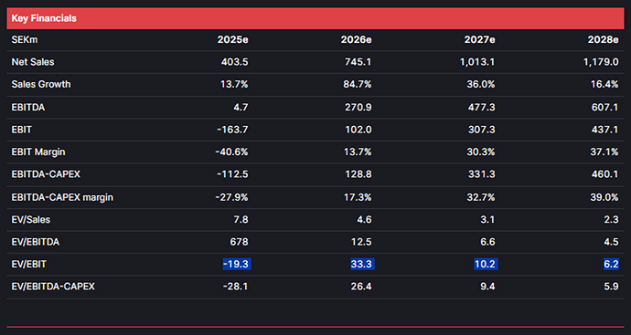The height and width of the screenshot is (335, 631).
Task: Click EV/EBITDA value 4.5
Action: (611, 242)
